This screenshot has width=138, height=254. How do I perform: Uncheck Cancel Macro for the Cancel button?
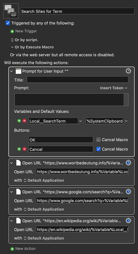98,149
